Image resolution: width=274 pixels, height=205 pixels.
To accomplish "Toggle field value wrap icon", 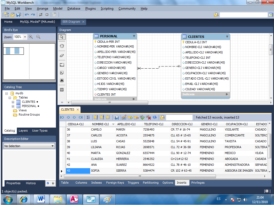I will (x=88, y=117).
